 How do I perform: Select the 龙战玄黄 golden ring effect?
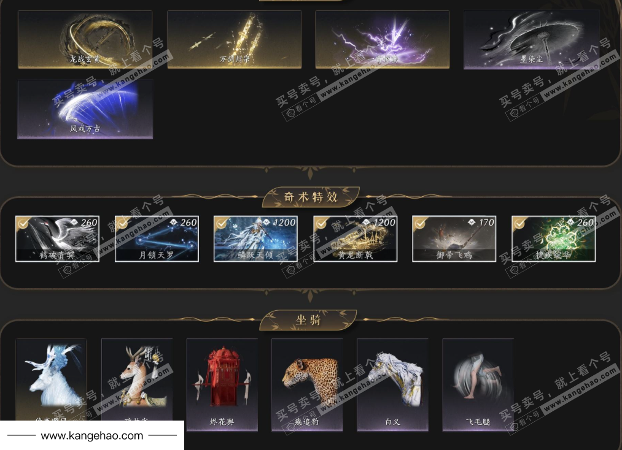pyautogui.click(x=85, y=39)
